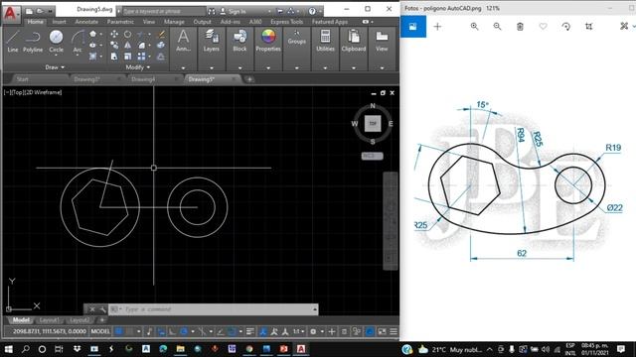
Task: Click the customize command line wrench icon
Action: tap(102, 309)
